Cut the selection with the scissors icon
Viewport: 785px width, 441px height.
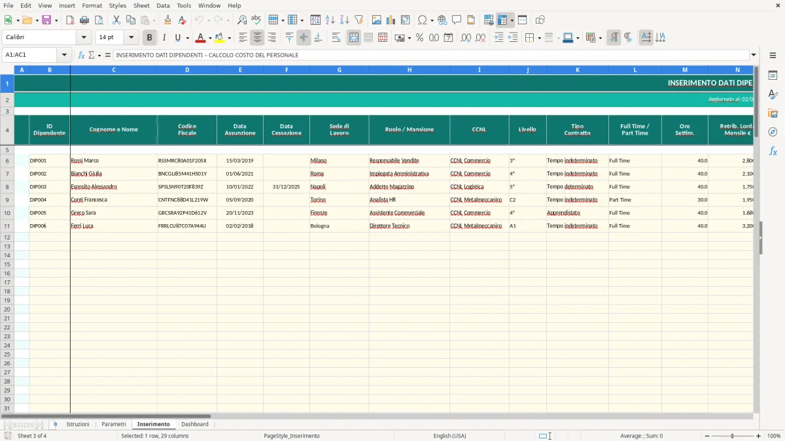click(116, 20)
